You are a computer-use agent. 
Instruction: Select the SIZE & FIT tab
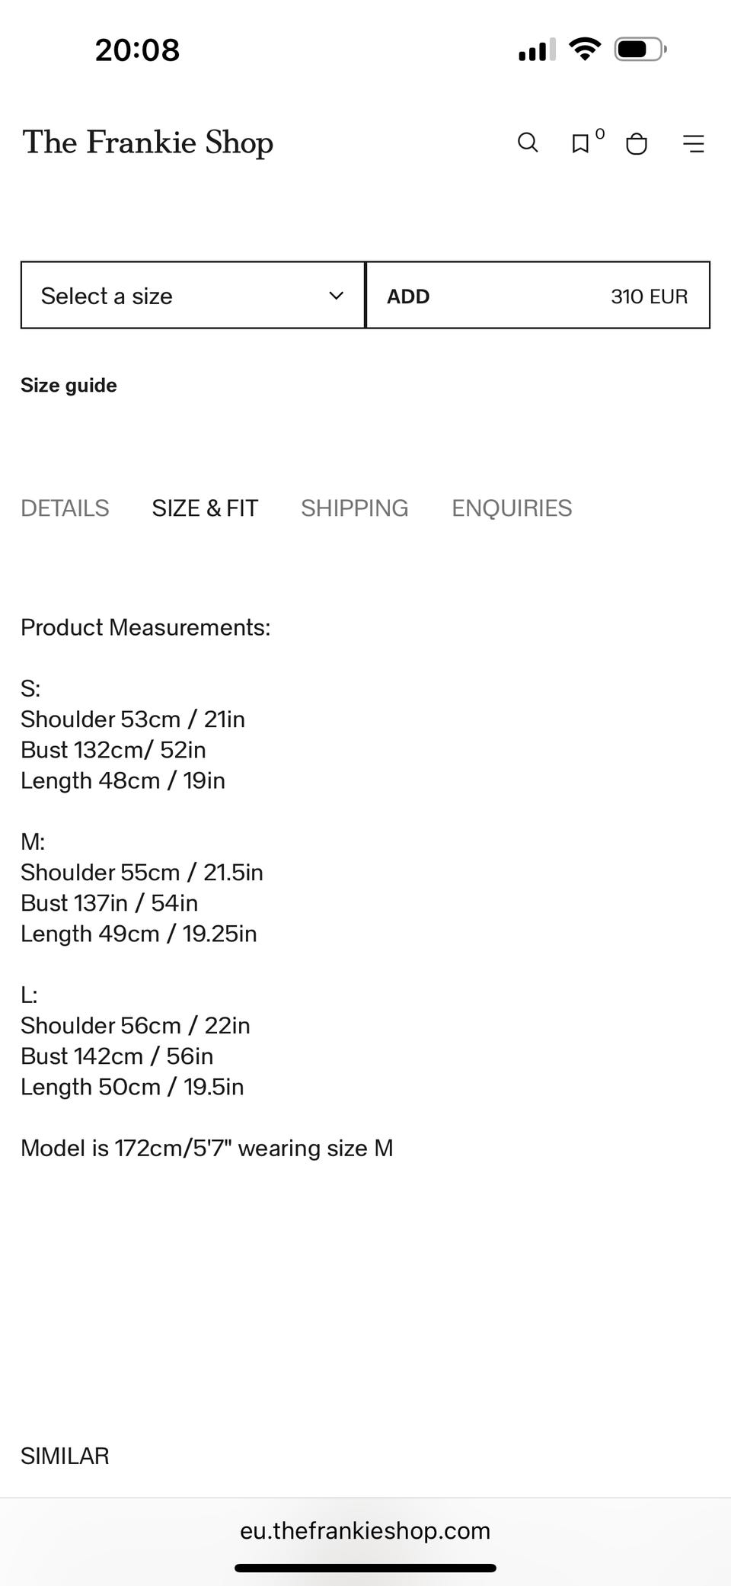coord(205,508)
